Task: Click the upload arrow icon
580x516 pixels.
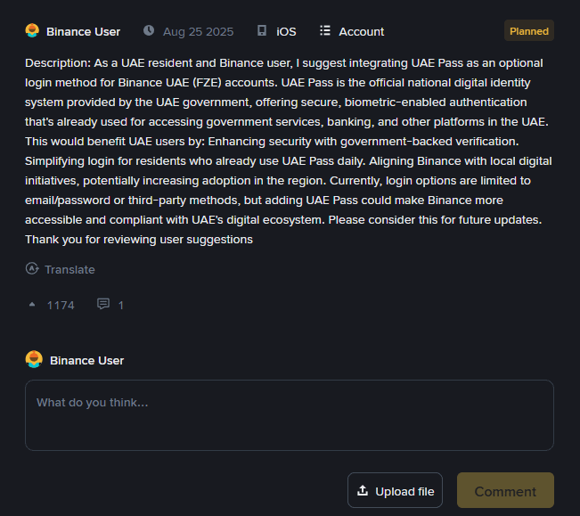Action: coord(362,491)
